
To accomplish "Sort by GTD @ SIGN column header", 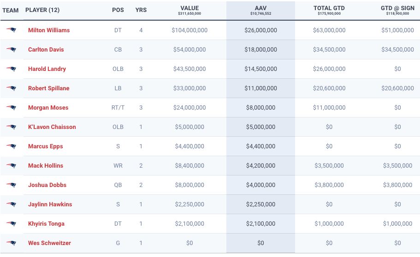I will coord(397,8).
